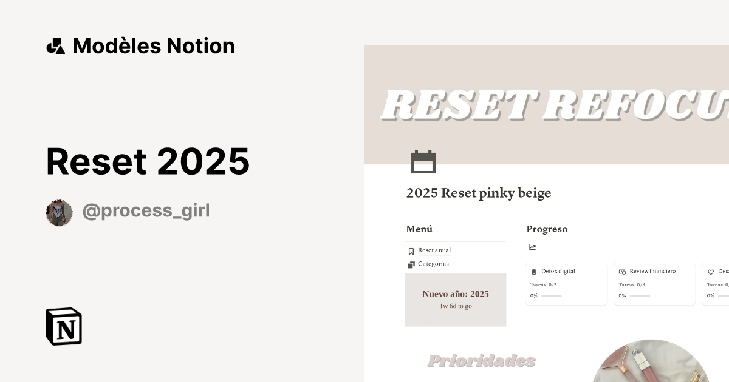The height and width of the screenshot is (382, 729).
Task: Click the phone icon on Detox digital card
Action: tap(534, 271)
